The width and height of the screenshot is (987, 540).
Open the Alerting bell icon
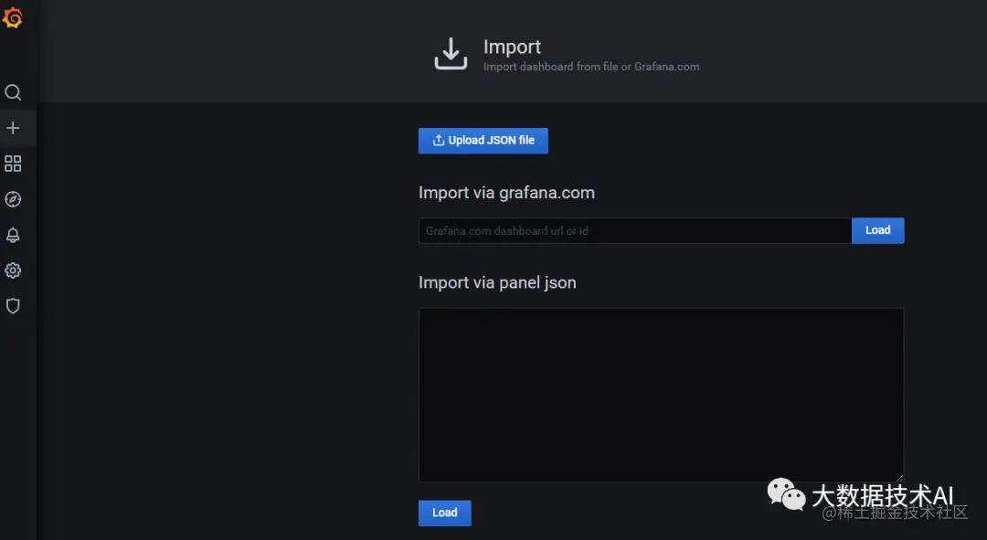click(x=13, y=235)
